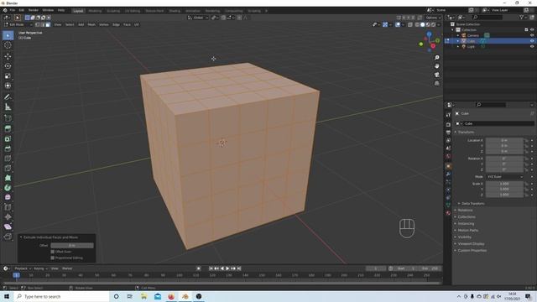Open the Render menu
The height and width of the screenshot is (302, 537).
(34, 10)
